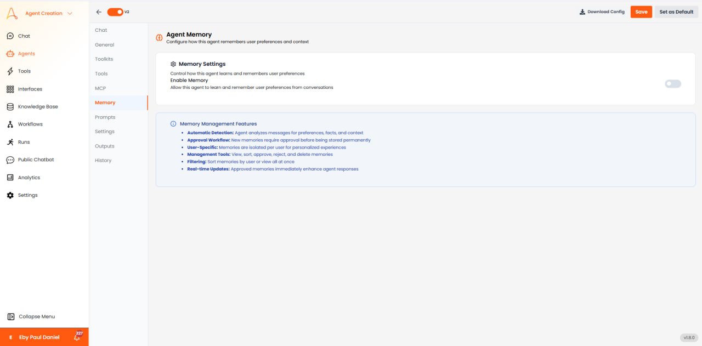The height and width of the screenshot is (346, 702).
Task: Click the Chat speech-bubble sidebar icon
Action: pos(10,36)
